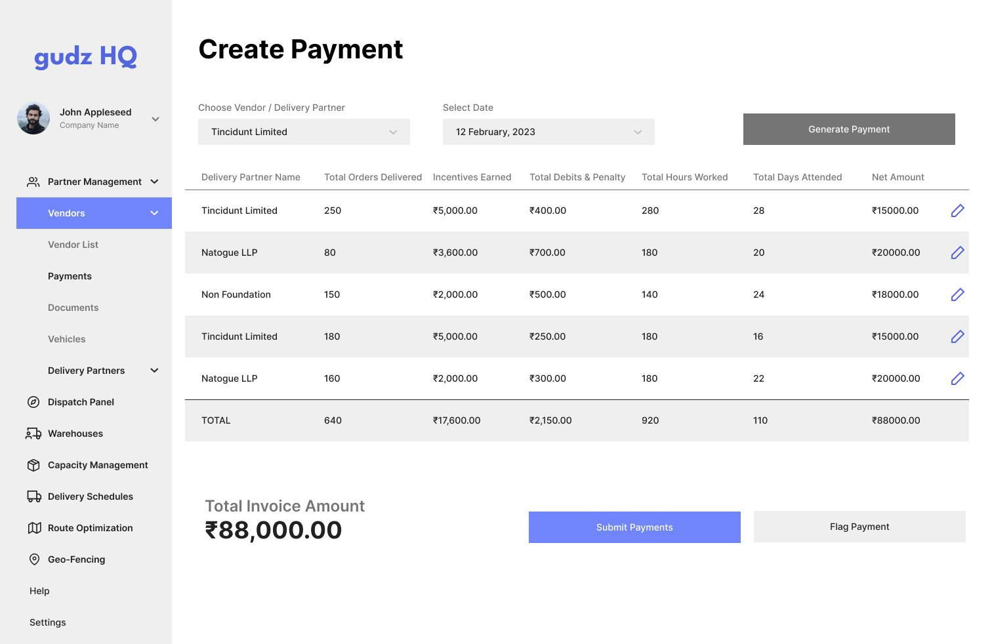Screen dimensions: 992x644
Task: Click the Dispatch Panel compass icon
Action: (33, 402)
